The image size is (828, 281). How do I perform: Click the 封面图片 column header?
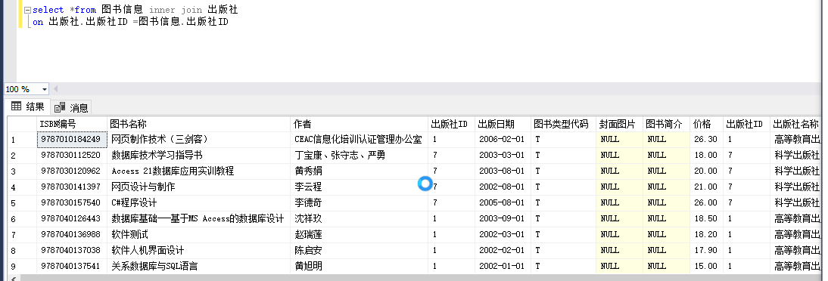click(x=619, y=125)
